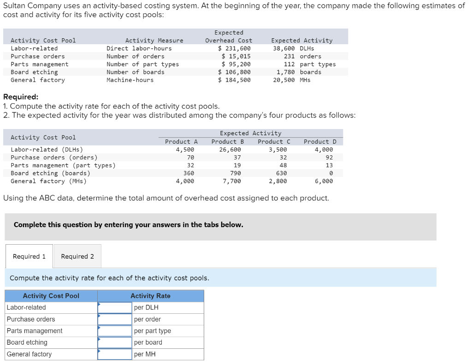This screenshot has width=472, height=364.
Task: Click the Purchase orders activity rate input field
Action: pos(114,319)
